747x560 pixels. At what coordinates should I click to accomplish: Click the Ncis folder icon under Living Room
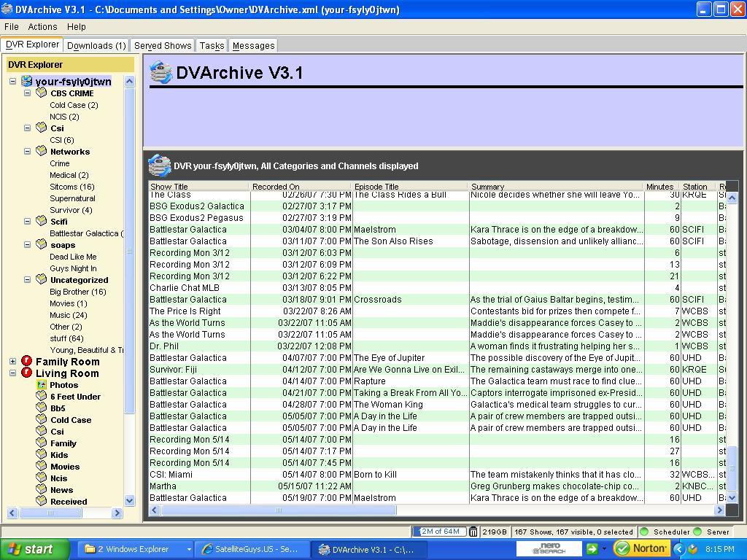click(42, 478)
